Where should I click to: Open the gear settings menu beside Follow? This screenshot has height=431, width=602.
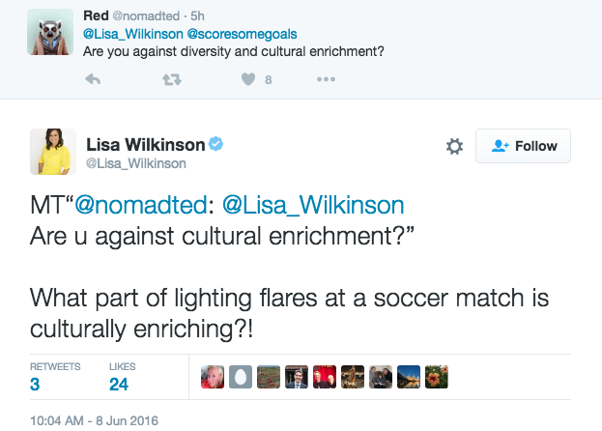point(454,147)
